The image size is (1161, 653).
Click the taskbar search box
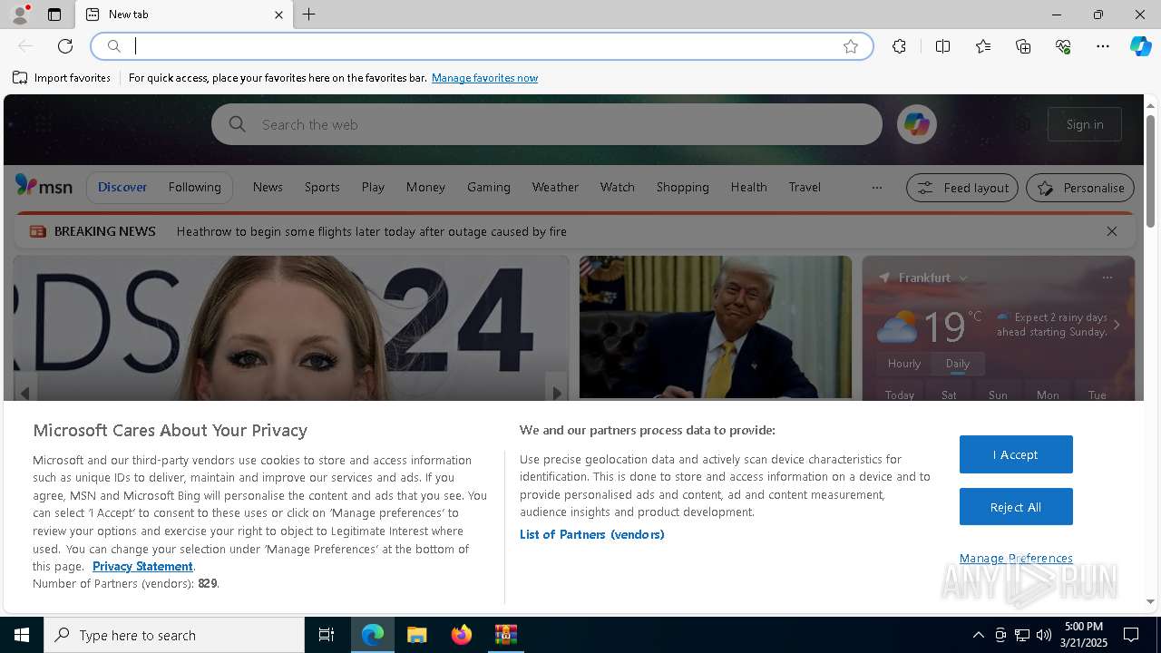(x=174, y=635)
